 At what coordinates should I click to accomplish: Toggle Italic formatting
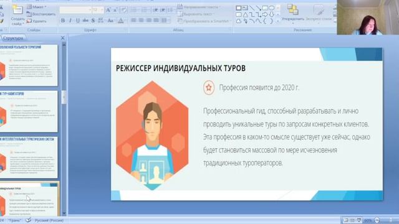(x=70, y=21)
